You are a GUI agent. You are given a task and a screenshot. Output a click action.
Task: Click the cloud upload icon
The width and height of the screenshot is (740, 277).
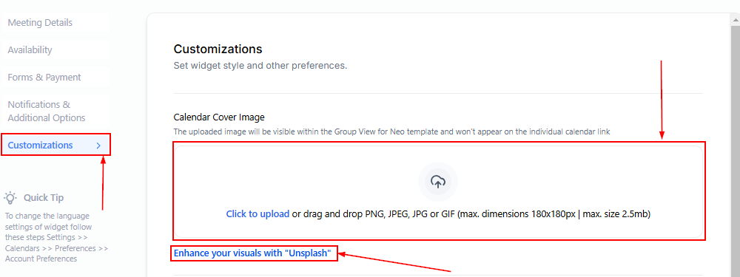438,182
